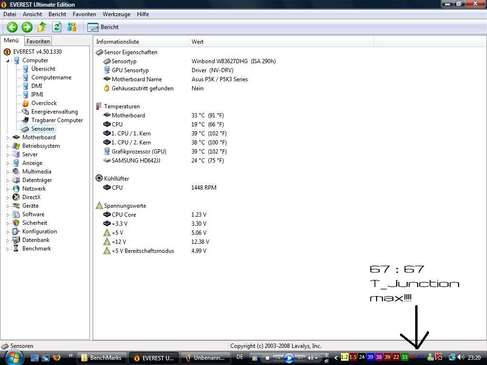487x365 pixels.
Task: Click the speaker volume tray icon
Action: click(461, 357)
